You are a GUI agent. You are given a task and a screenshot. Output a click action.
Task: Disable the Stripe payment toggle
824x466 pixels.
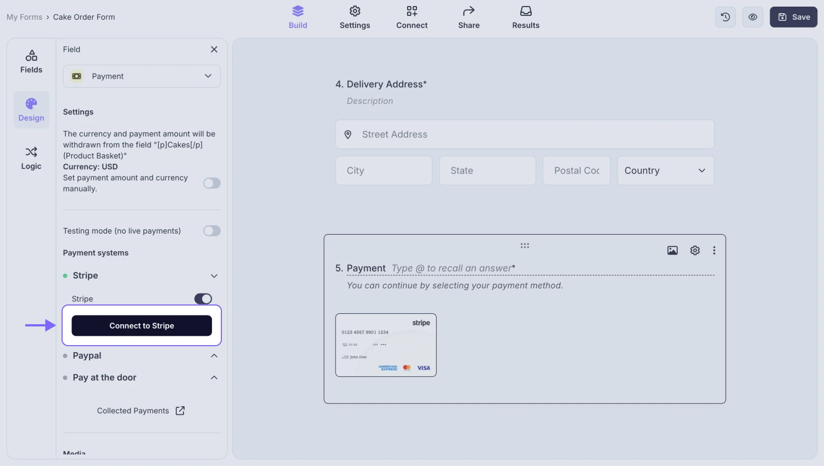pos(203,298)
